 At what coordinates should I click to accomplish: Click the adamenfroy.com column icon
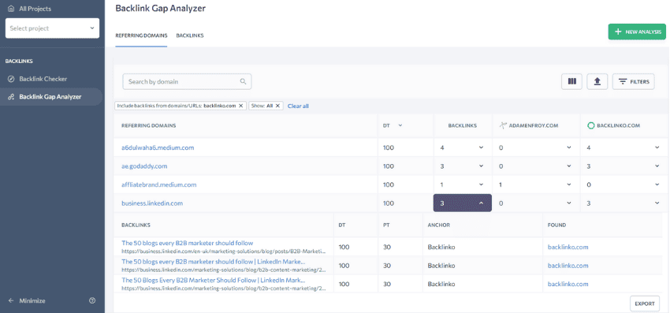pos(503,125)
